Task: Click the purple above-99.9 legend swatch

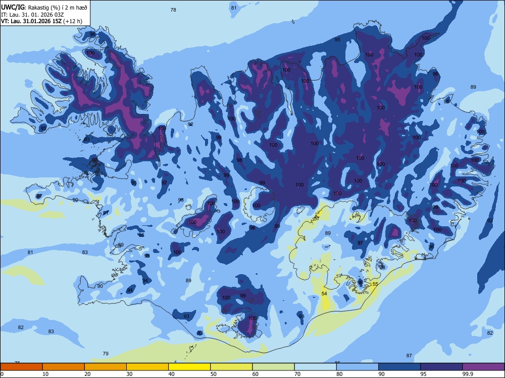Action: (483, 367)
